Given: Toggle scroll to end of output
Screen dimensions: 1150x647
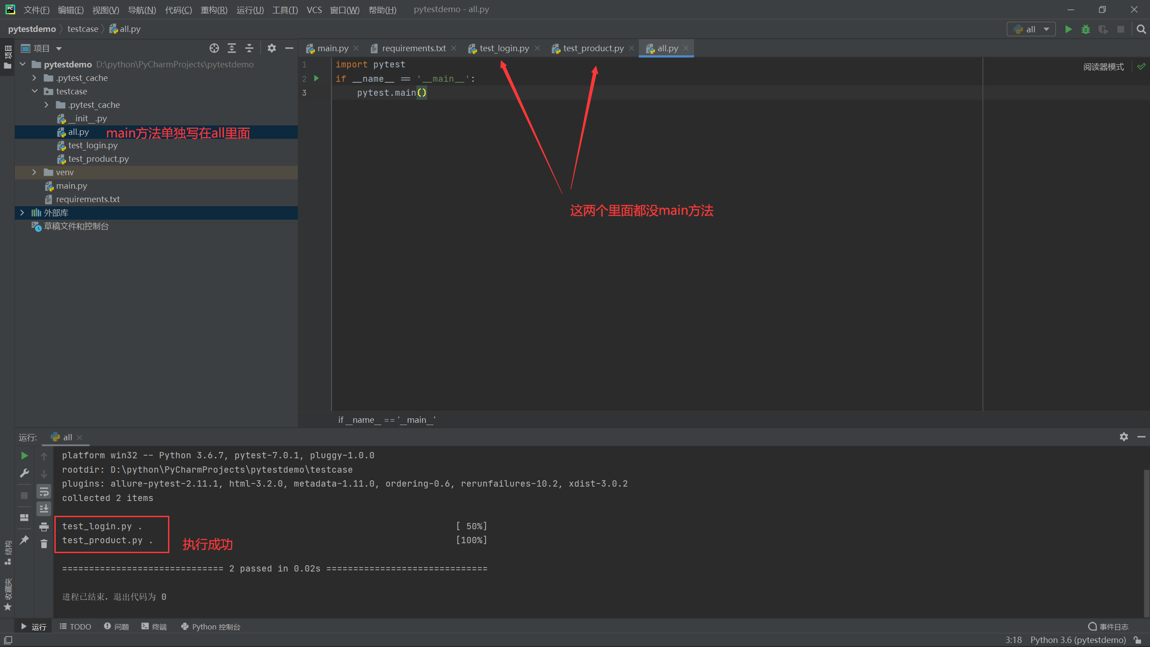Looking at the screenshot, I should click(44, 509).
